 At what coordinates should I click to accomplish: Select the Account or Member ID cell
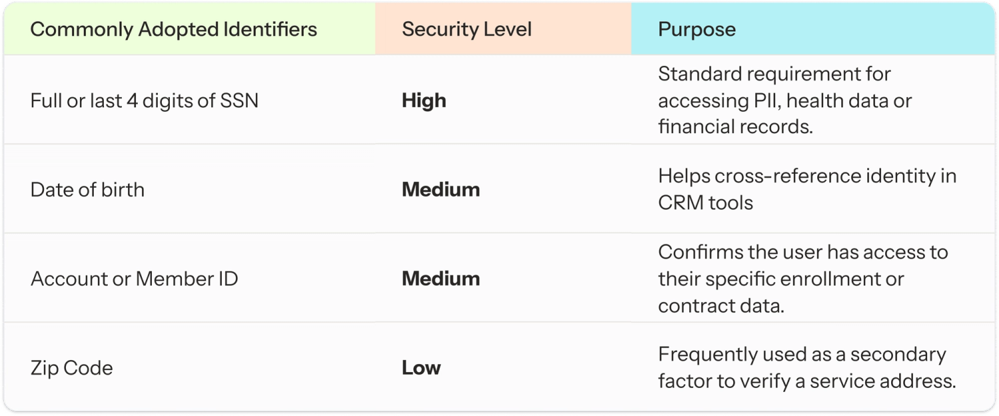point(134,278)
